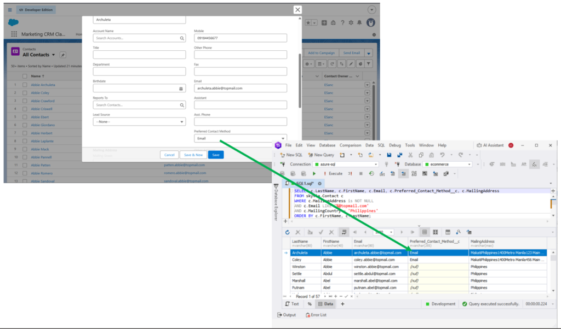The width and height of the screenshot is (561, 329).
Task: Click the Salesforce notifications bell icon
Action: click(359, 23)
